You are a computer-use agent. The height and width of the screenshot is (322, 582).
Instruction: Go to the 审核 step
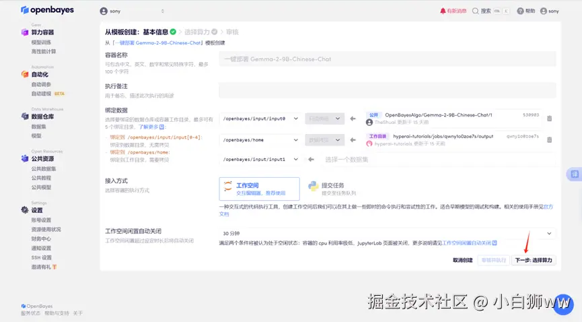(232, 32)
